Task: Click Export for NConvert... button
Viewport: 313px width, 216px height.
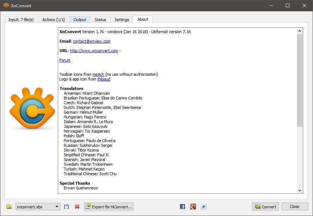Action: tap(109, 207)
